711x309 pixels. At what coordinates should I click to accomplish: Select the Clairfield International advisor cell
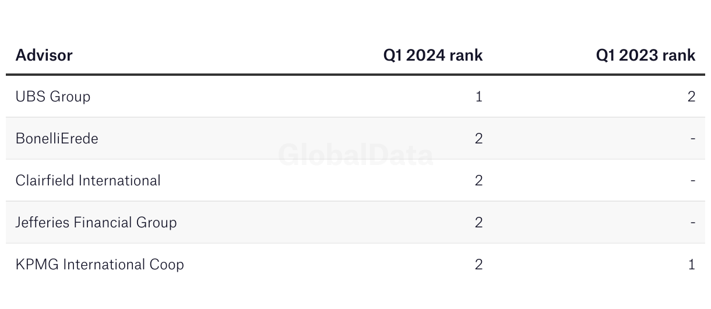(x=88, y=180)
